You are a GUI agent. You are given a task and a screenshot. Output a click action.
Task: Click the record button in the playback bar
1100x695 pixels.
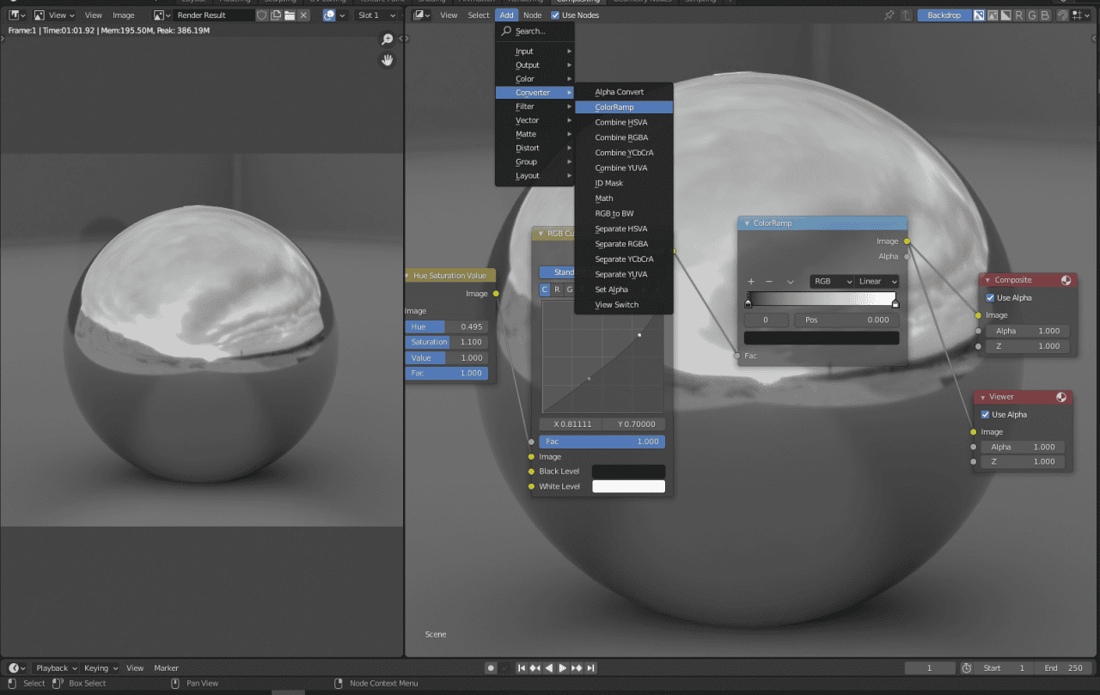(491, 668)
